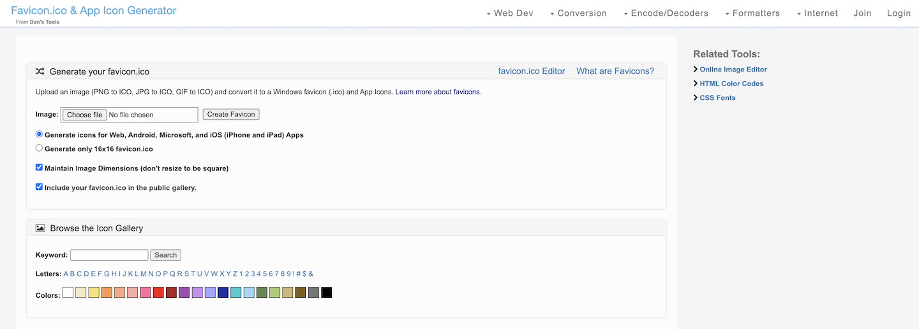Expand the Encode/Decoders dropdown
The height and width of the screenshot is (329, 919).
(665, 13)
